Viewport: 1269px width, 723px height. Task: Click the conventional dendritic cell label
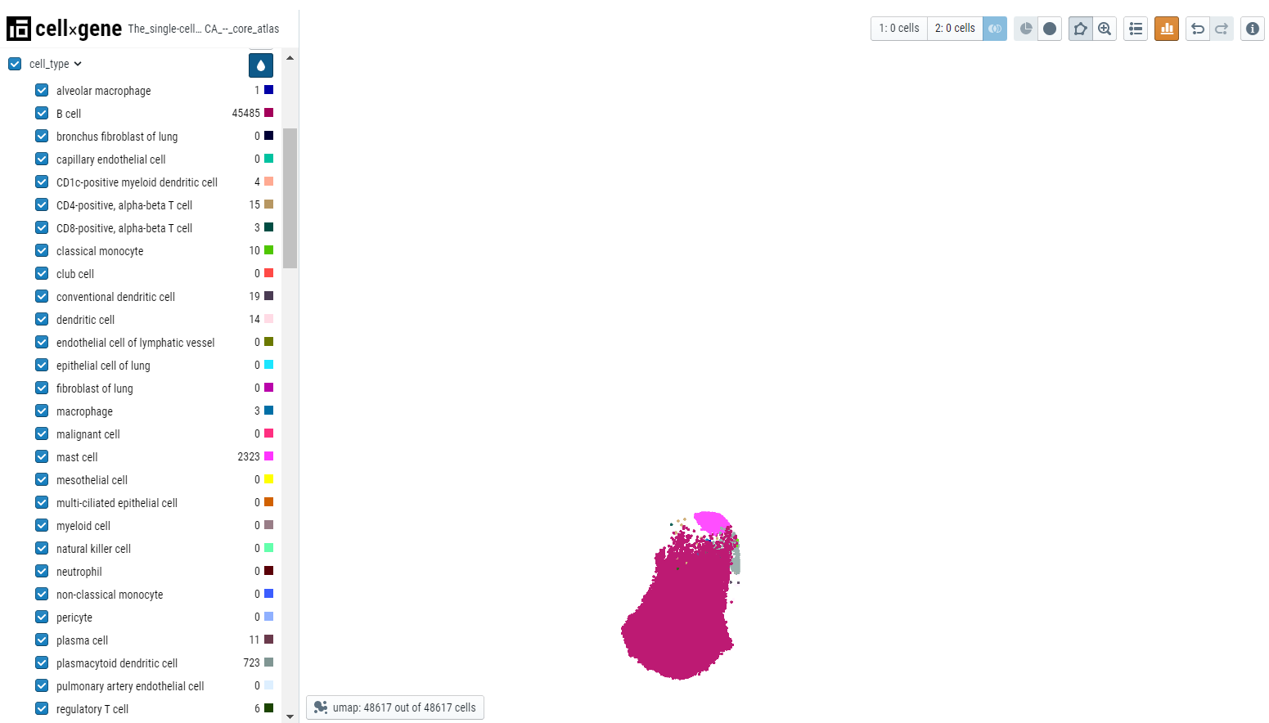click(115, 297)
